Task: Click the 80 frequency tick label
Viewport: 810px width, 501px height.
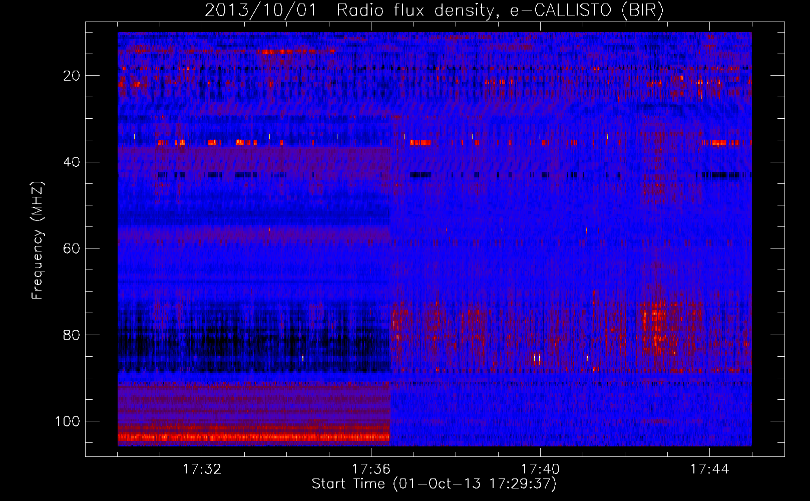Action: pyautogui.click(x=72, y=335)
